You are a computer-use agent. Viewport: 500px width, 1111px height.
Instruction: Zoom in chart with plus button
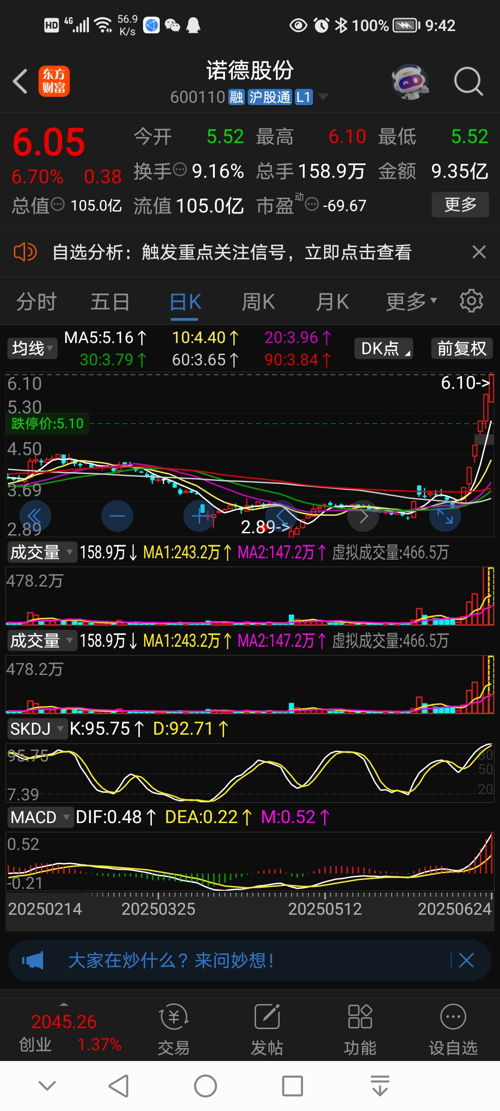tap(200, 516)
